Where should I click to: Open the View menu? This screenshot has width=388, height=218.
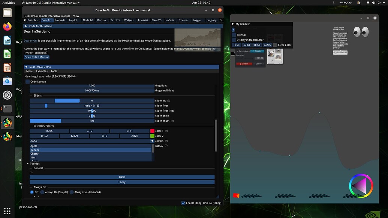tap(76, 16)
